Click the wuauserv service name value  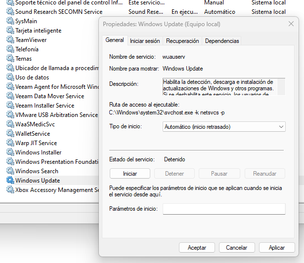point(174,57)
